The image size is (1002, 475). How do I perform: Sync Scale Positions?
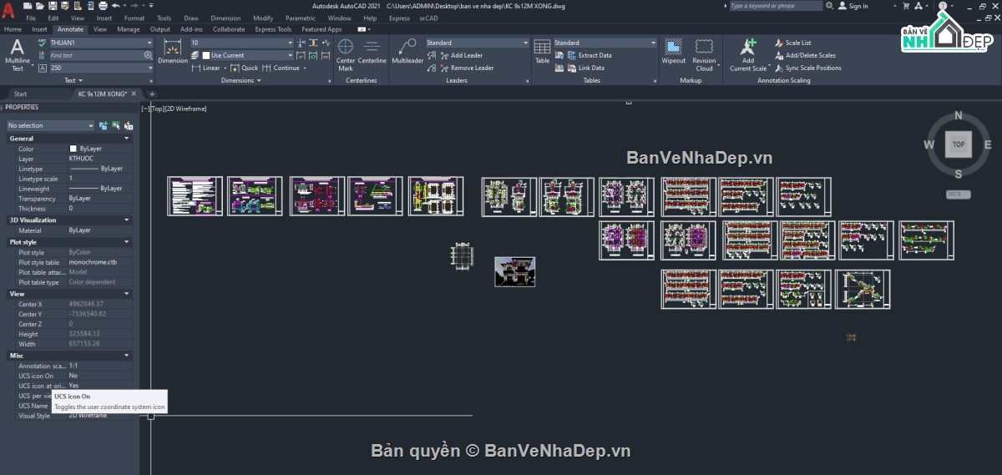(807, 68)
